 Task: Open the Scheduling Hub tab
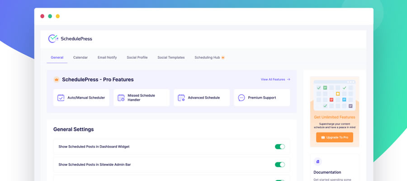pos(209,57)
